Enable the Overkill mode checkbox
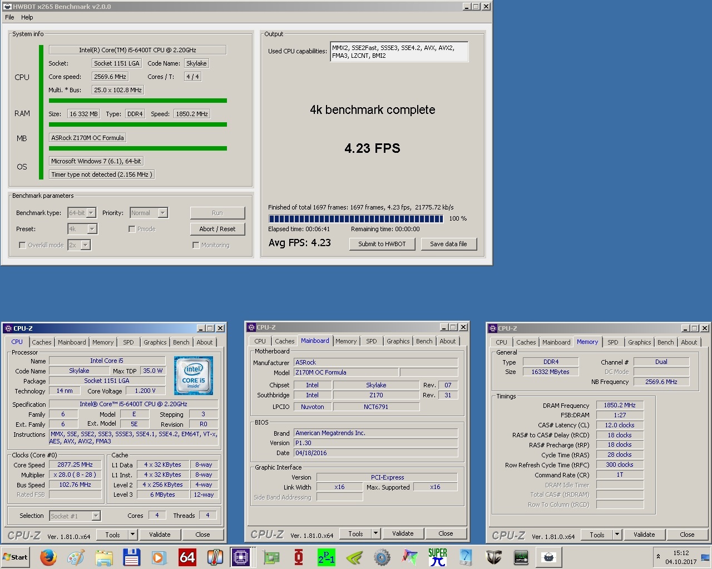The image size is (712, 569). 22,245
